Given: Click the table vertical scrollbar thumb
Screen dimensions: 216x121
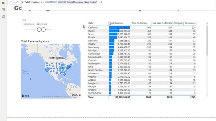Looking at the screenshot, I should (207, 40).
